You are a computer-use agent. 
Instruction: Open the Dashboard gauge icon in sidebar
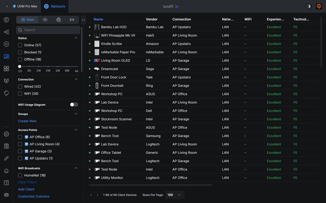[x=6, y=20]
